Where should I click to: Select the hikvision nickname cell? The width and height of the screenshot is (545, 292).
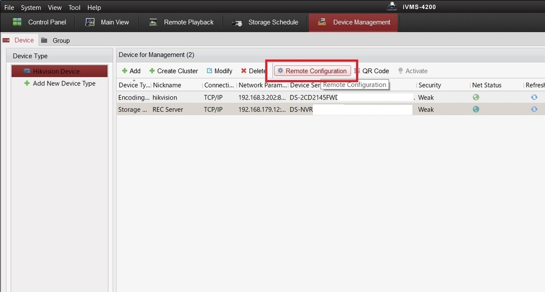point(165,98)
